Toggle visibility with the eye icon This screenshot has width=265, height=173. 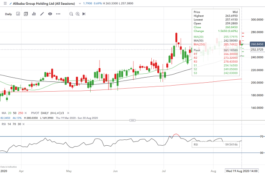tap(50, 14)
